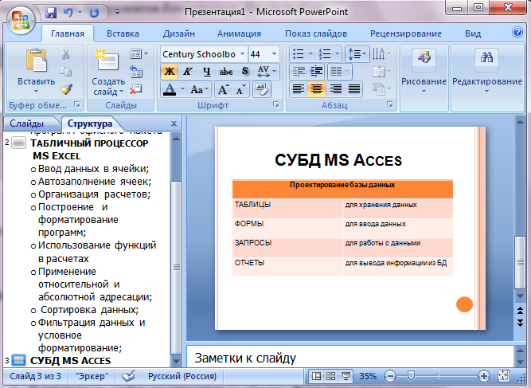Reset the slide with the reset icon
531x388 pixels.
pyautogui.click(x=136, y=72)
